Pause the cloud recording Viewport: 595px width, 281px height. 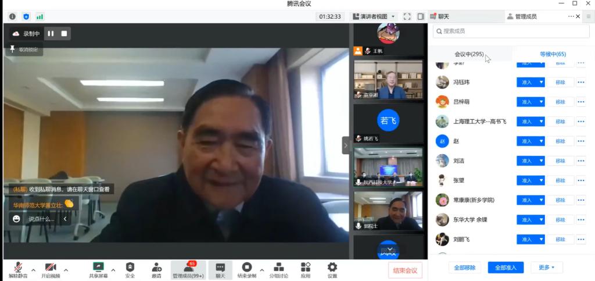(51, 34)
